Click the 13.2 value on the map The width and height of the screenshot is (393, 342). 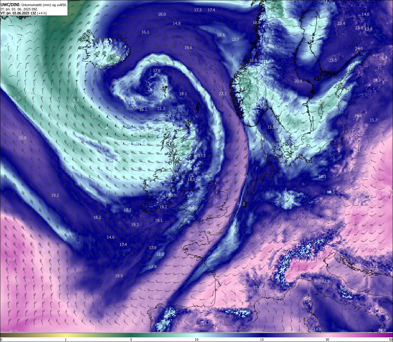coord(127,210)
